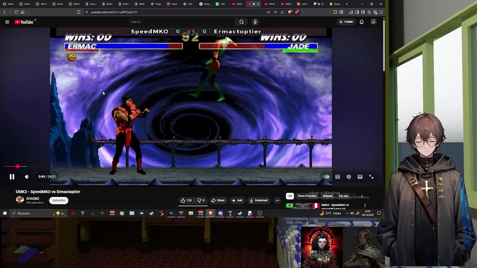The height and width of the screenshot is (268, 477).
Task: Select the For you filter chip
Action: pyautogui.click(x=344, y=196)
